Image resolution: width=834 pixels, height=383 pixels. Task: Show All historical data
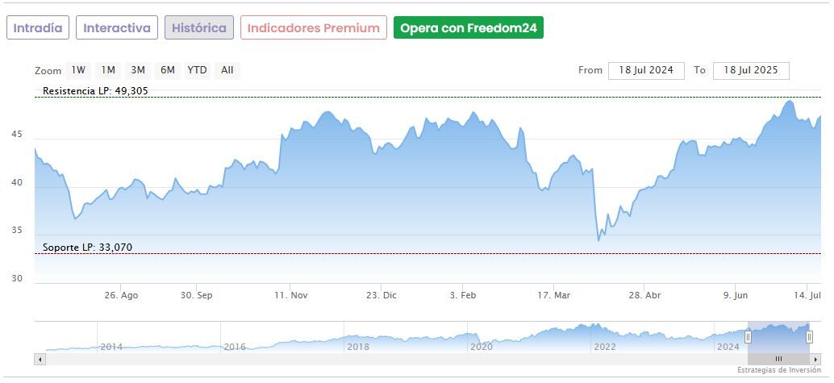tap(227, 70)
